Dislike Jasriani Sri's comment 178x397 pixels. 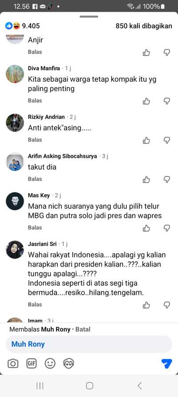click(167, 305)
